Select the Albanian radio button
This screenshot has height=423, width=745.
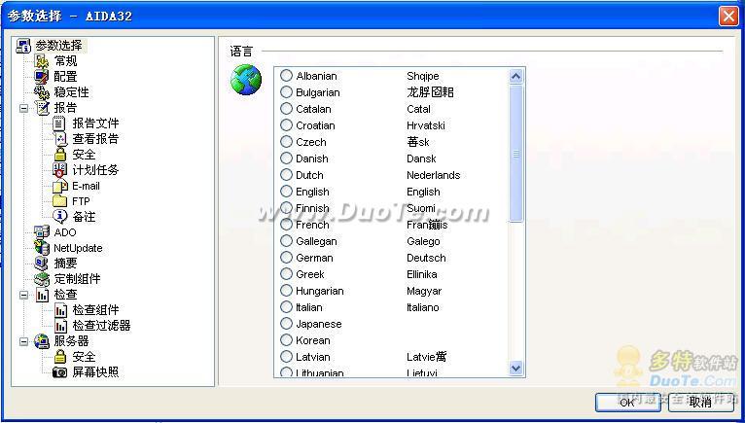coord(286,76)
